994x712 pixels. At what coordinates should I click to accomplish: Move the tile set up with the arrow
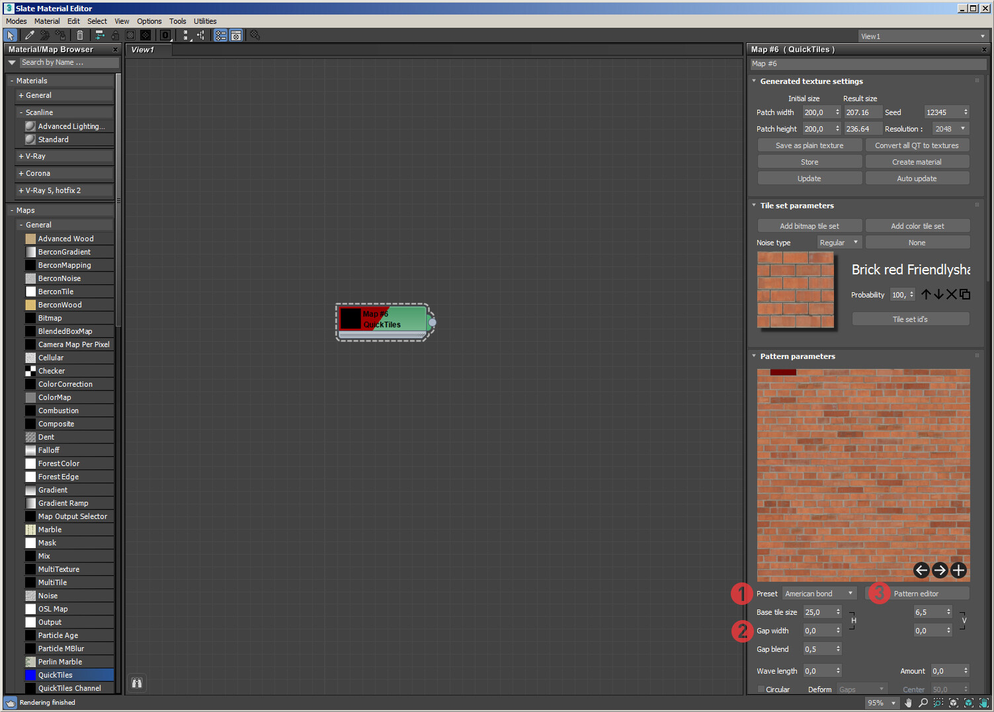[x=926, y=294]
